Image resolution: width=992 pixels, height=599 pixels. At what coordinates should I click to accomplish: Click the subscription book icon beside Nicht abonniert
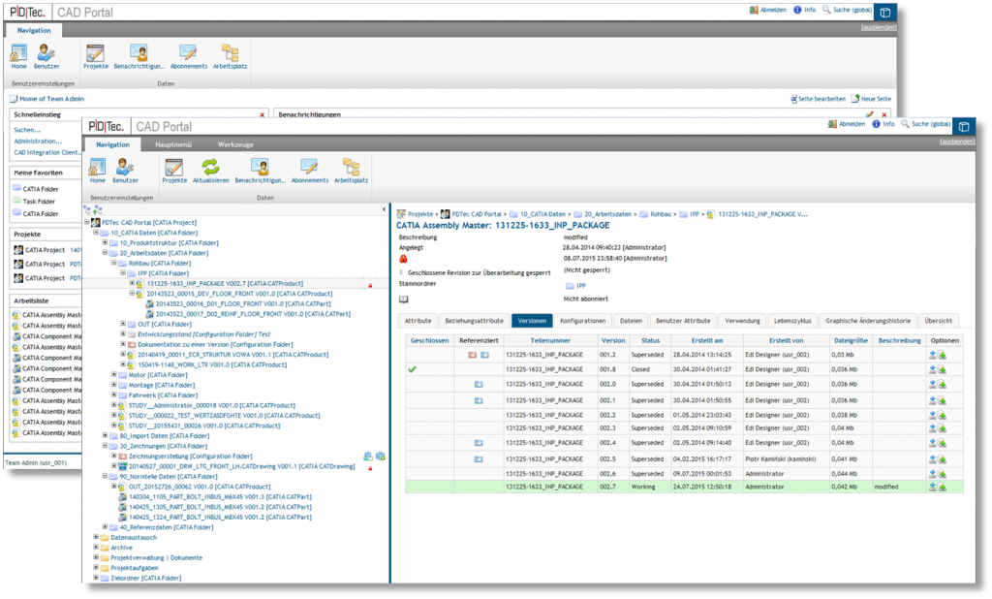click(403, 300)
